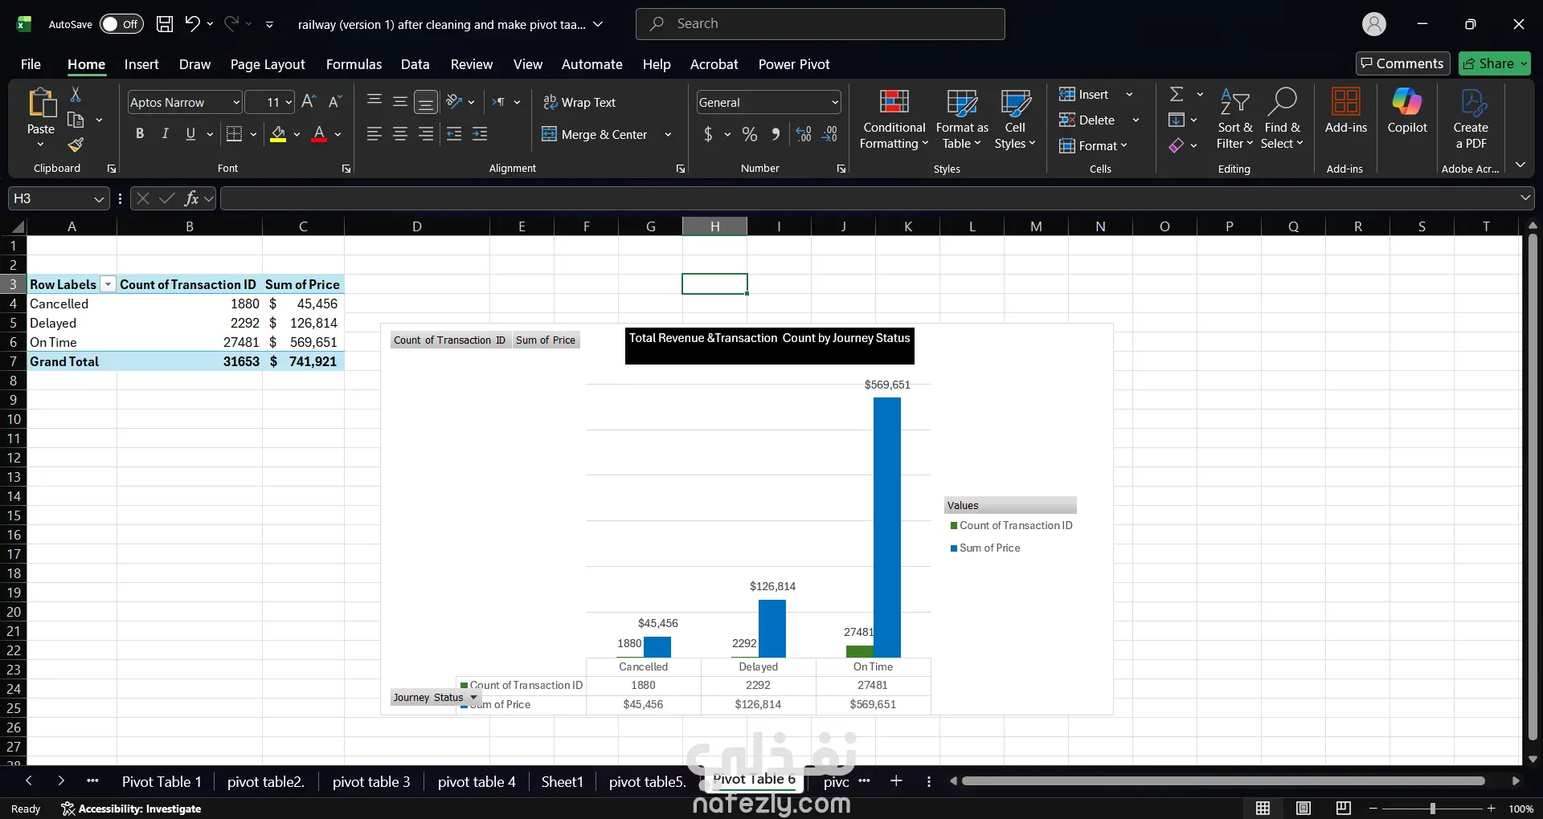The image size is (1543, 819).
Task: Toggle Wrap Text
Action: pos(579,102)
